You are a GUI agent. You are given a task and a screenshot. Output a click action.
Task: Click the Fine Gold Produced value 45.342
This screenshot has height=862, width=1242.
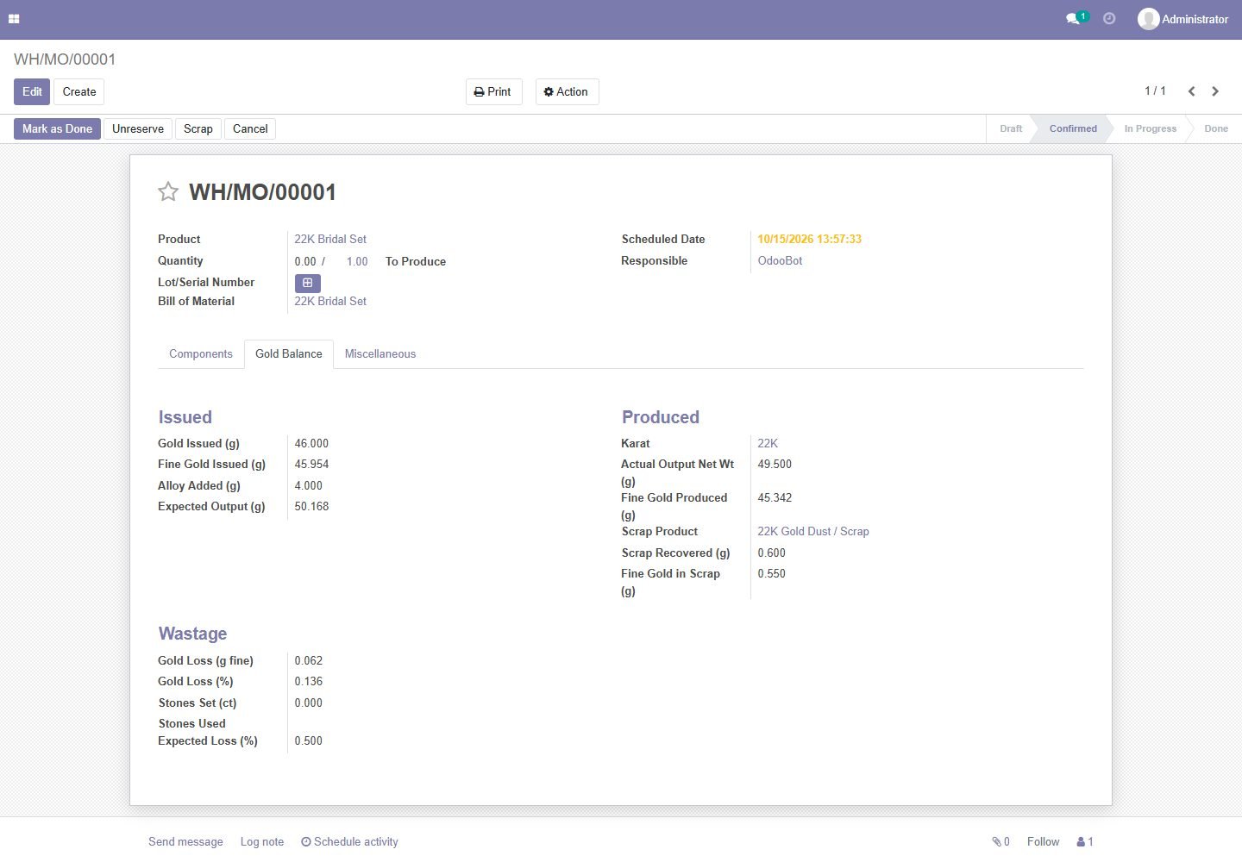775,498
